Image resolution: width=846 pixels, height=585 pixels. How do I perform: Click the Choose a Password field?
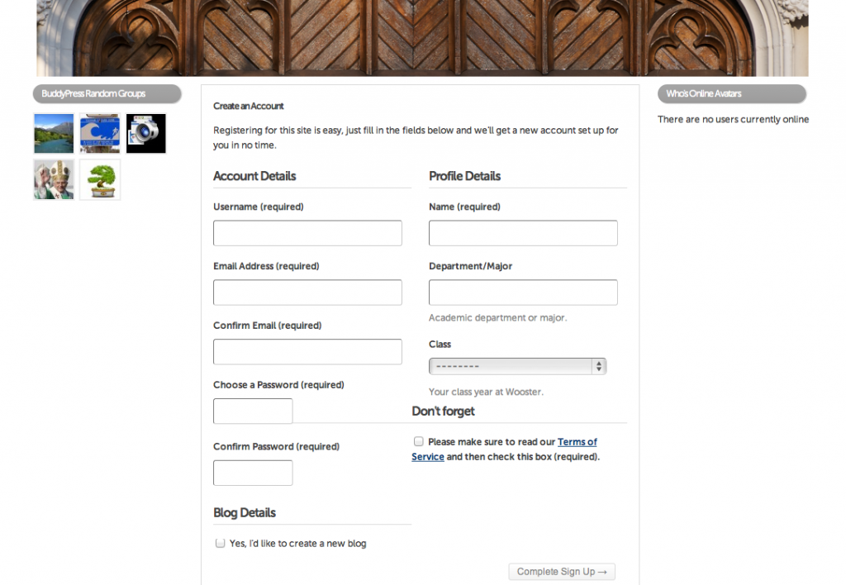tap(253, 411)
